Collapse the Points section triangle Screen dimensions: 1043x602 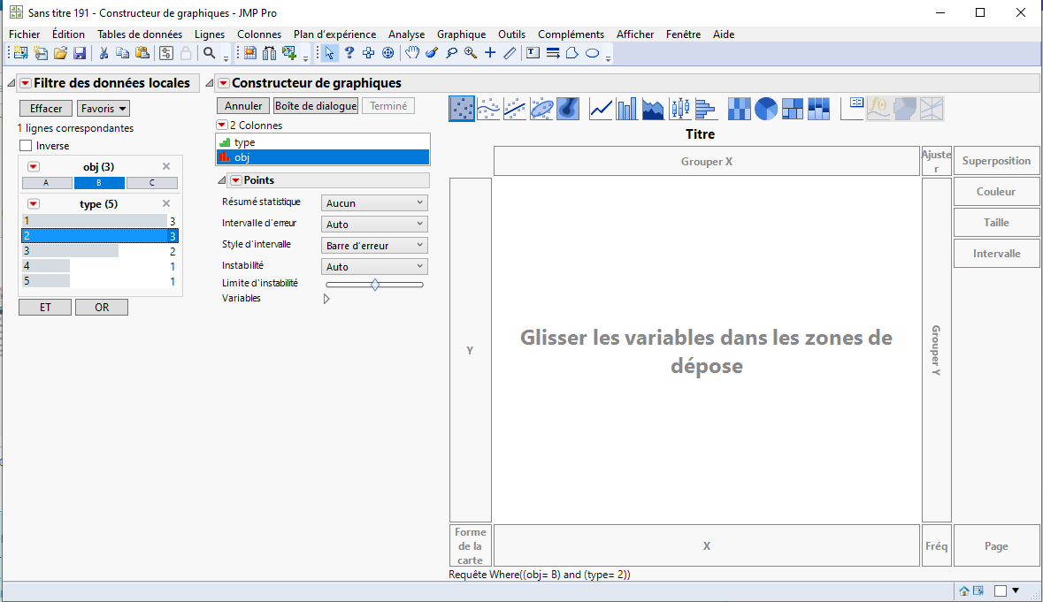[222, 180]
